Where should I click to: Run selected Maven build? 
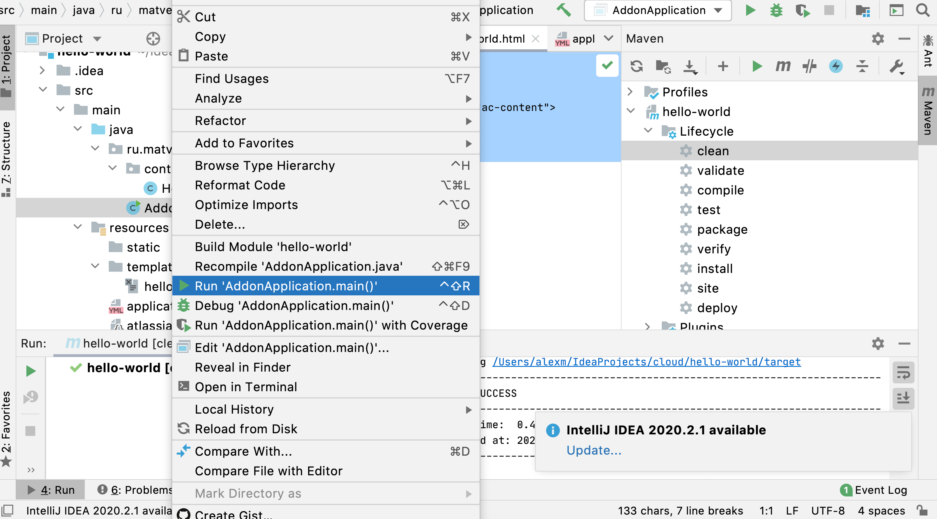[x=757, y=66]
